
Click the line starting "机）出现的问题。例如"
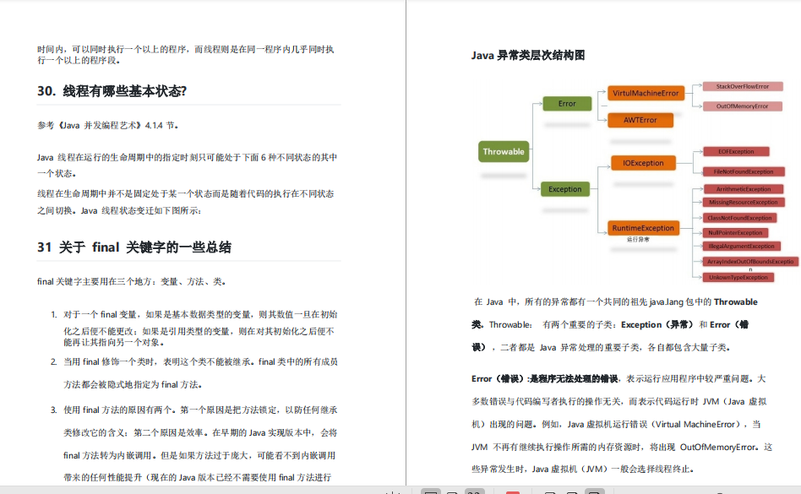[616, 424]
